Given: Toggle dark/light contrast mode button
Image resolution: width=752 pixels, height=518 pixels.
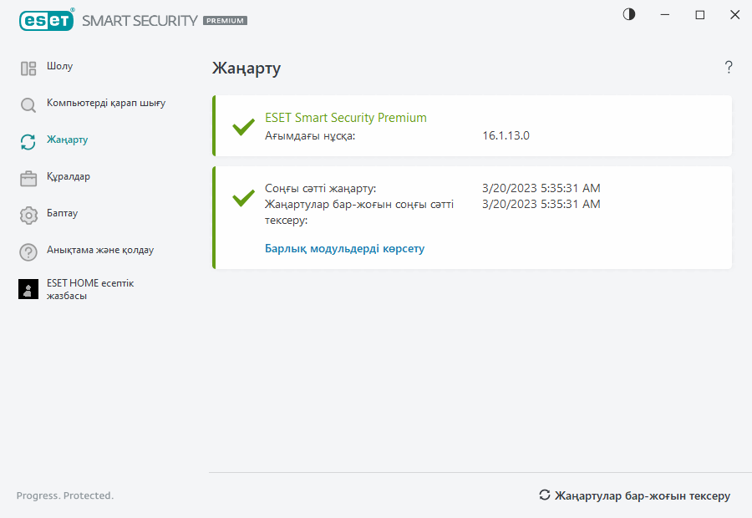Looking at the screenshot, I should (x=629, y=14).
